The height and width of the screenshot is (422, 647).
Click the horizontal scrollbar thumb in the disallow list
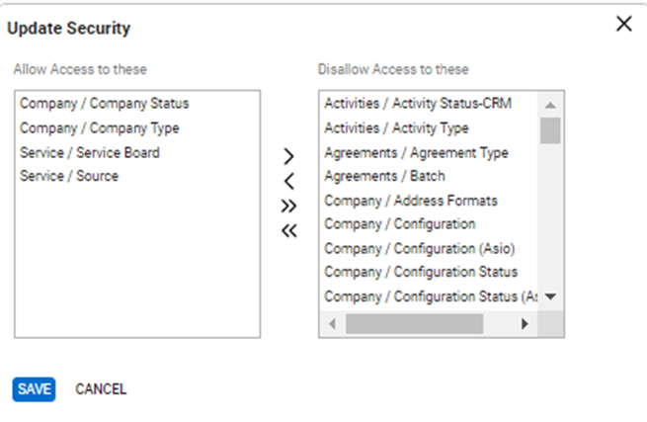pyautogui.click(x=414, y=323)
